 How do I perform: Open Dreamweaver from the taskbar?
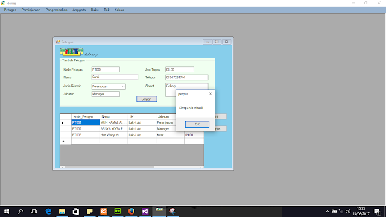click(x=118, y=212)
